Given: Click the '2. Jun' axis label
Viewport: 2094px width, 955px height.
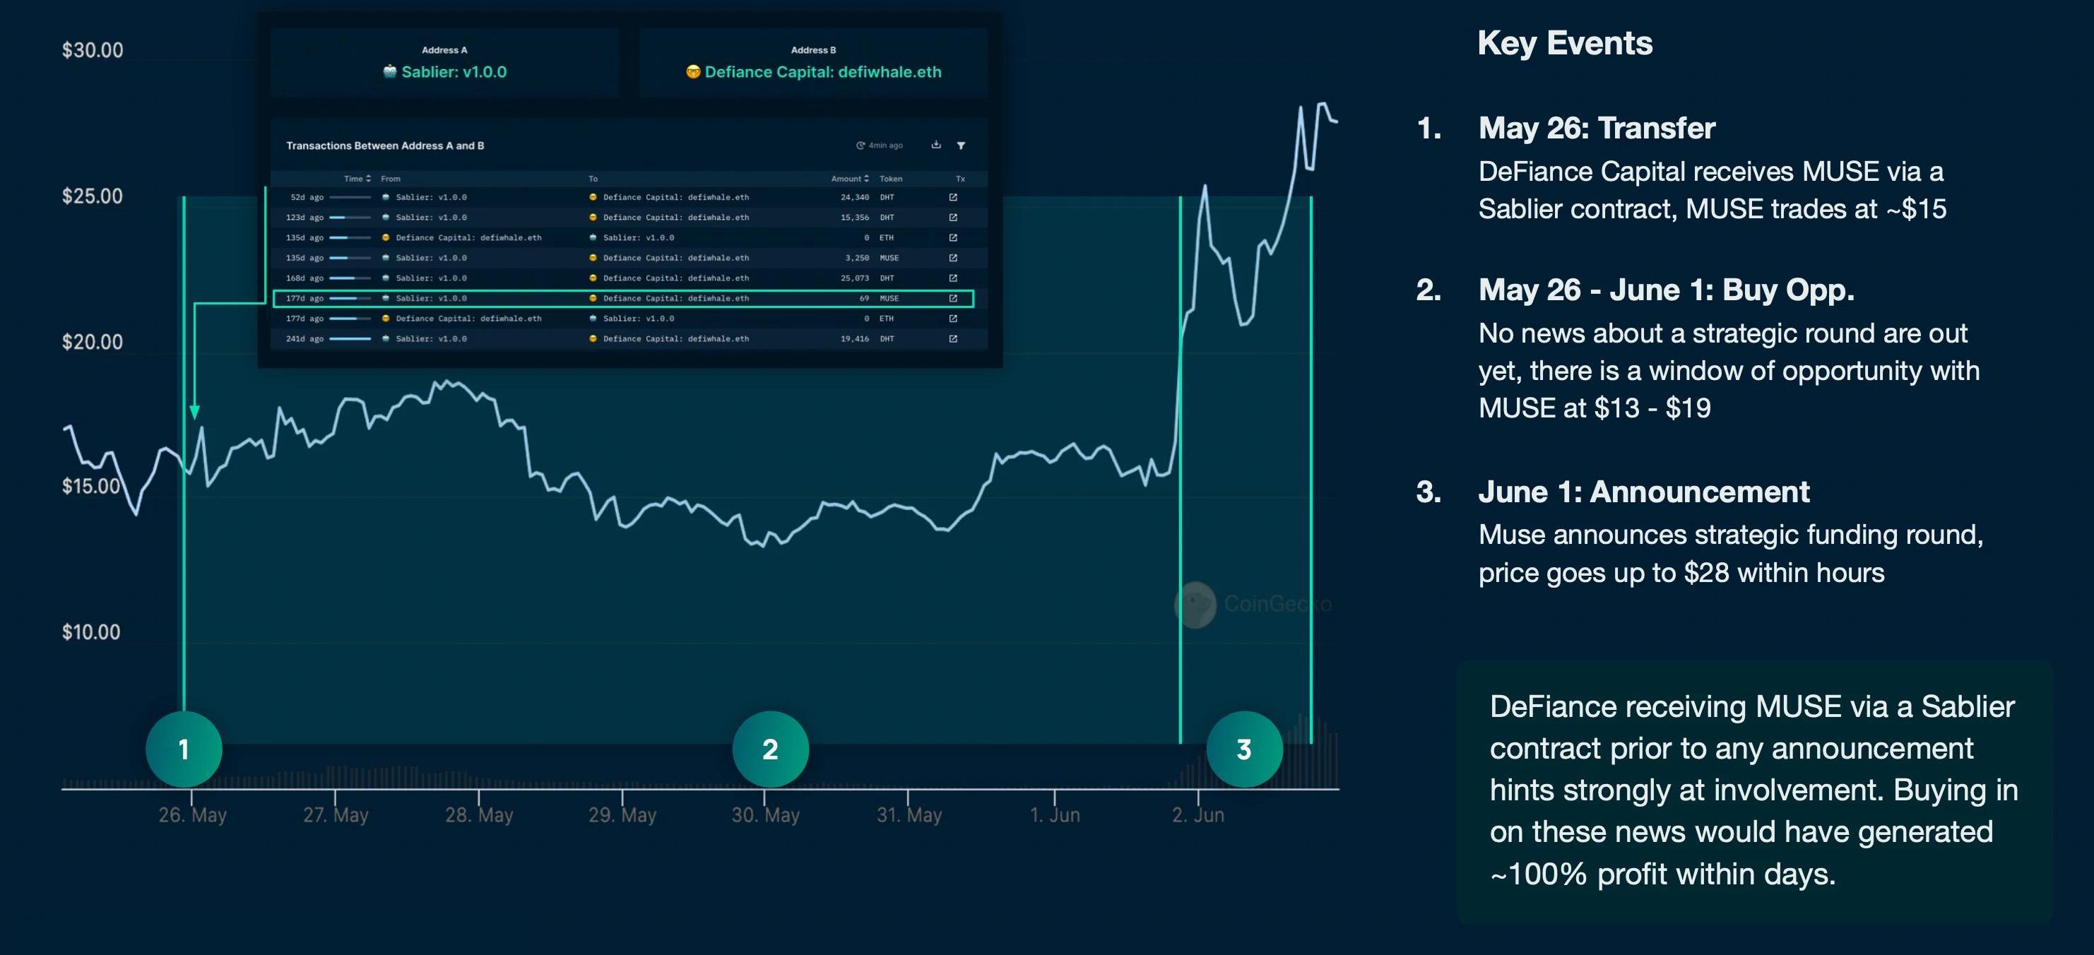Looking at the screenshot, I should [1197, 814].
